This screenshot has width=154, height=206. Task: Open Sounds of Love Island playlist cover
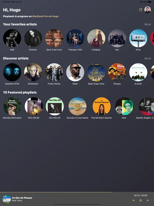point(77,106)
